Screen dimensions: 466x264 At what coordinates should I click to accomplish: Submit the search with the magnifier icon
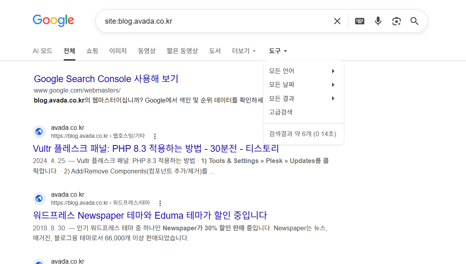coord(414,21)
